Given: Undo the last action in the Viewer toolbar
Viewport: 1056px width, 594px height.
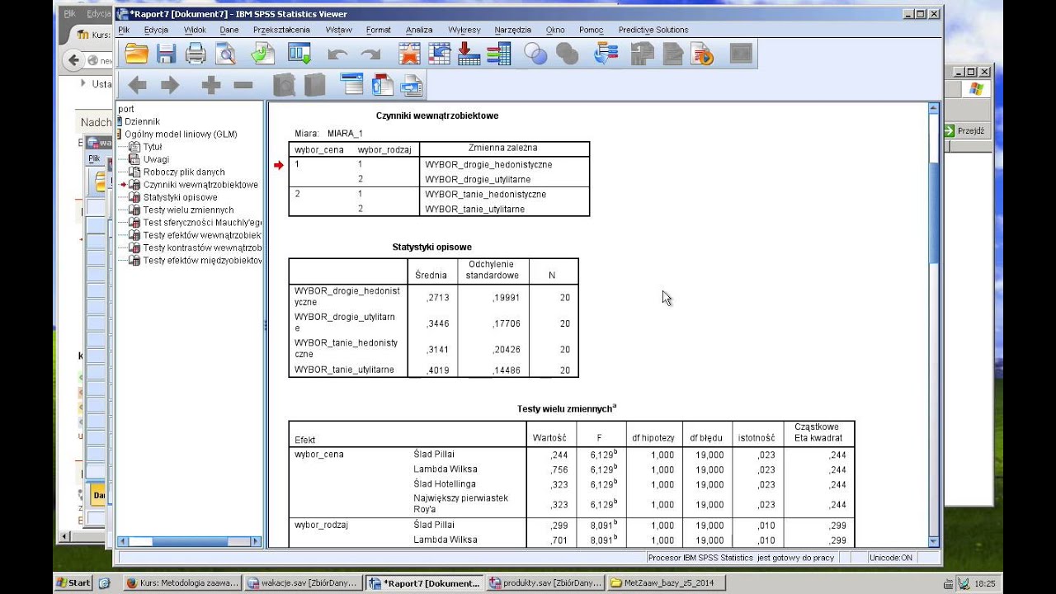Looking at the screenshot, I should (x=337, y=54).
